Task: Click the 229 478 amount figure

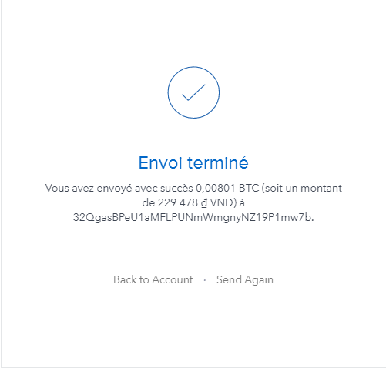Action: pos(177,203)
